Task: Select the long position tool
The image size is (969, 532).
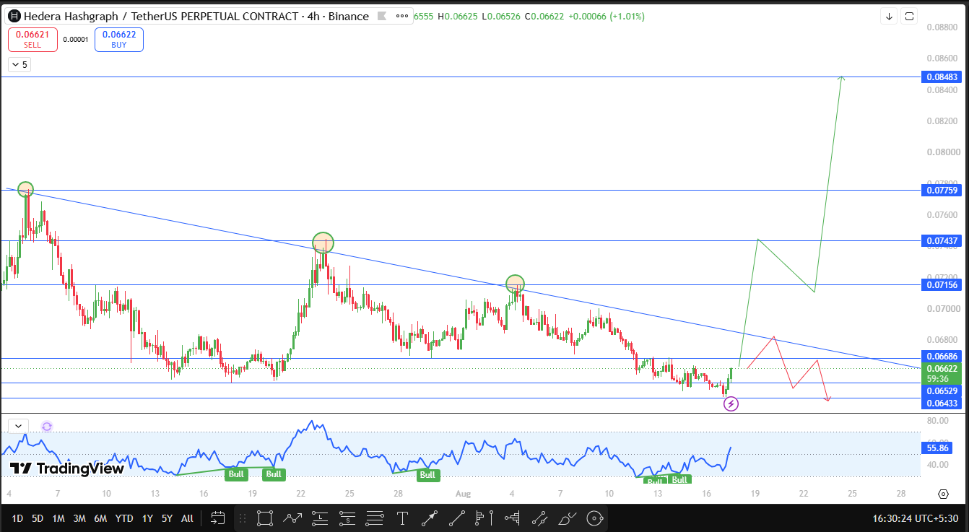Action: 320,518
